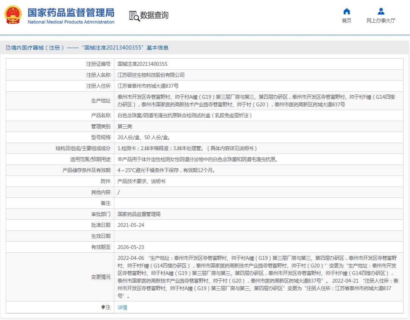
Task: Click the 生效日期 row label
Action: [x=101, y=236]
